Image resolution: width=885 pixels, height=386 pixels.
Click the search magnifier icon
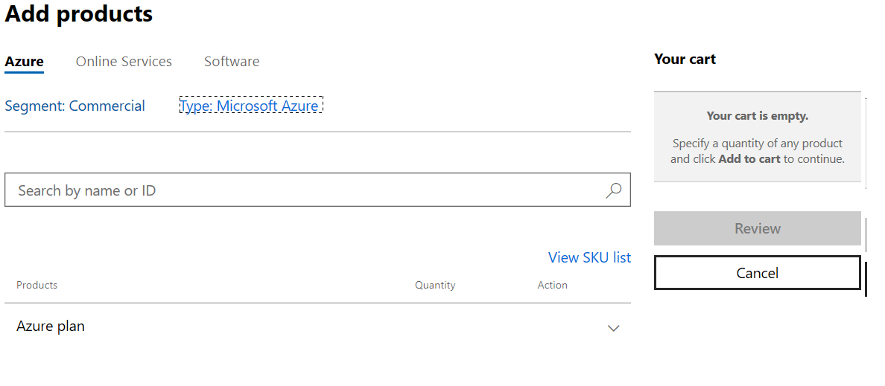pos(613,191)
